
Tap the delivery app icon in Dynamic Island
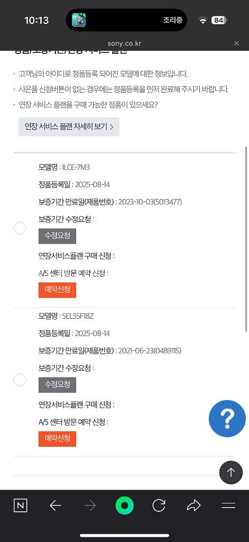79,20
